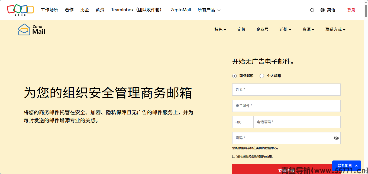The width and height of the screenshot is (368, 174).
Task: Select the 商务邮箱 radio button
Action: pos(234,76)
